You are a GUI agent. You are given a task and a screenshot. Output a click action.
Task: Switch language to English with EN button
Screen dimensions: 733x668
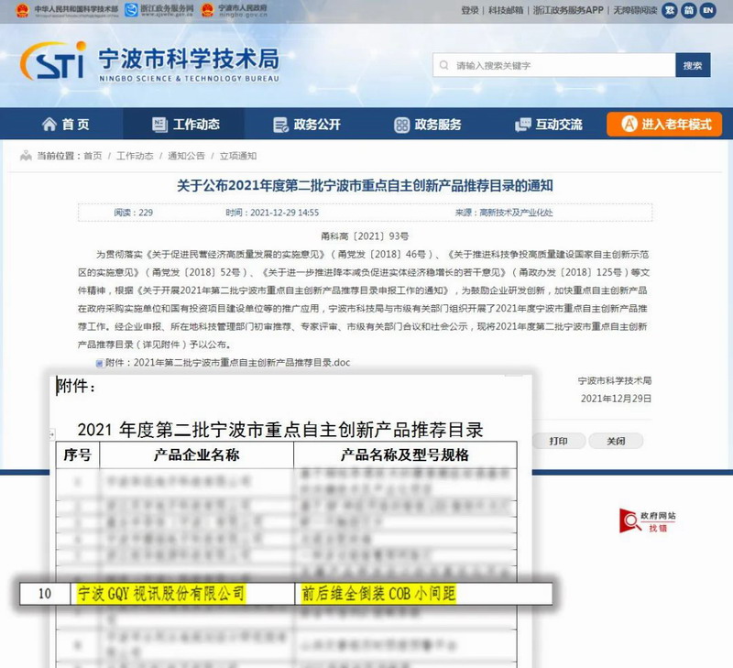coord(707,10)
